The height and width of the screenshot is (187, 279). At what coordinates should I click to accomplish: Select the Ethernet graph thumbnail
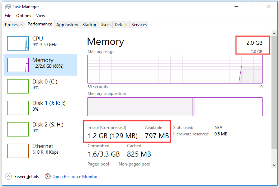coord(18,150)
